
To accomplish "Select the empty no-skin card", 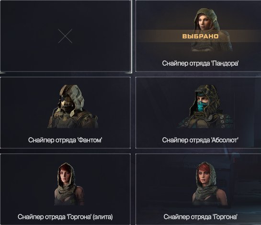I will pyautogui.click(x=65, y=36).
